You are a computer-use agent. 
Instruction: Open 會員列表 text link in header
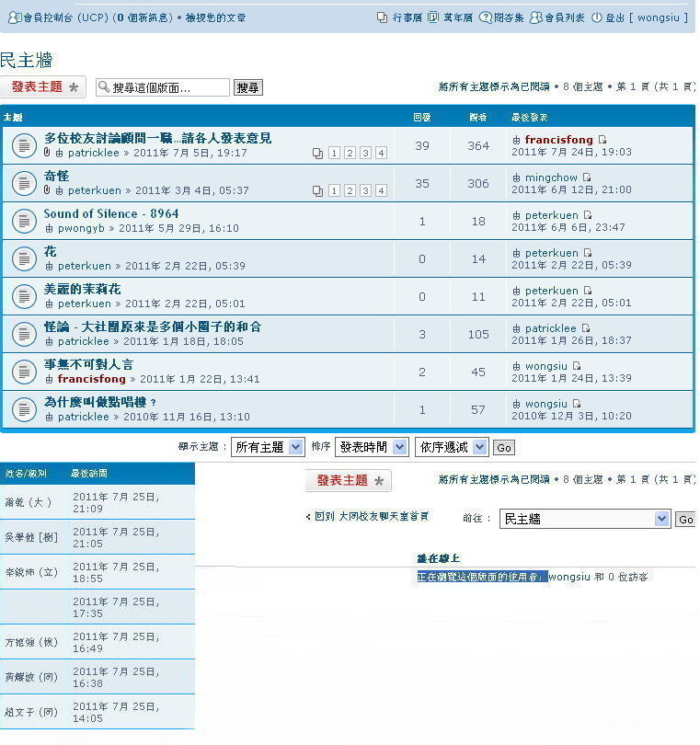click(x=565, y=17)
